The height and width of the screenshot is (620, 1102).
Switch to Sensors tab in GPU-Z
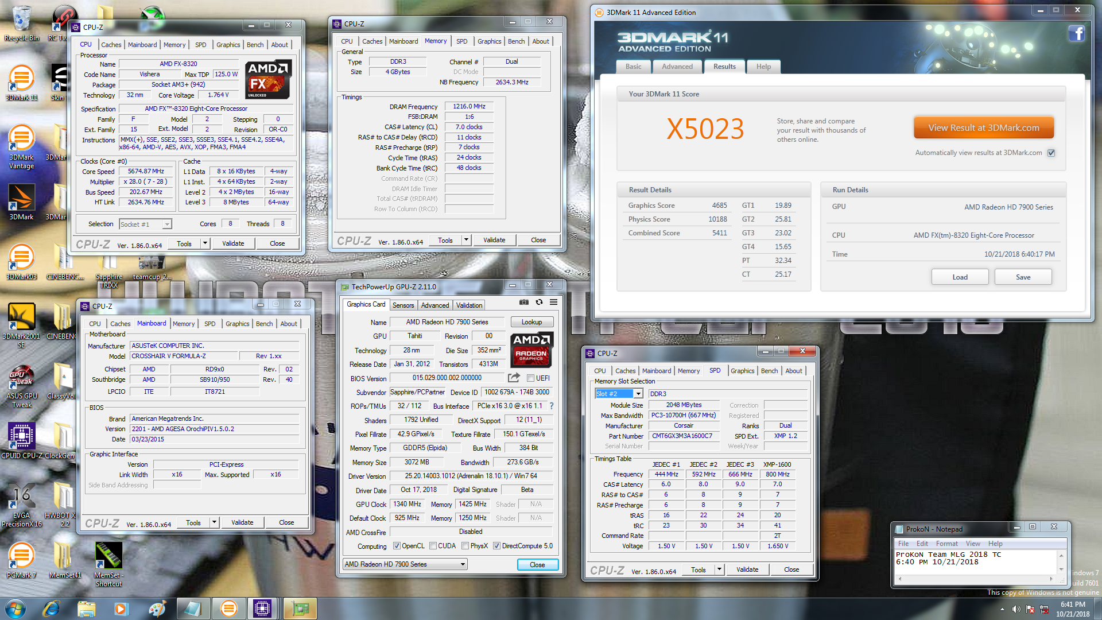point(403,305)
